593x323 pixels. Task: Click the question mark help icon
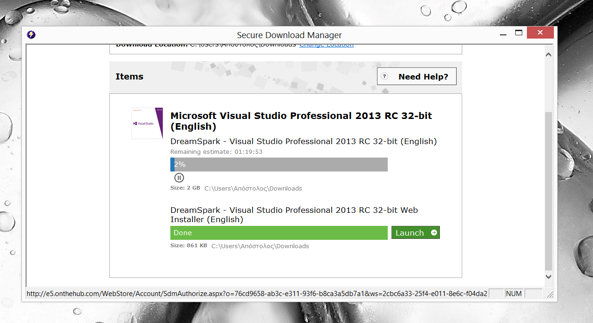[384, 77]
